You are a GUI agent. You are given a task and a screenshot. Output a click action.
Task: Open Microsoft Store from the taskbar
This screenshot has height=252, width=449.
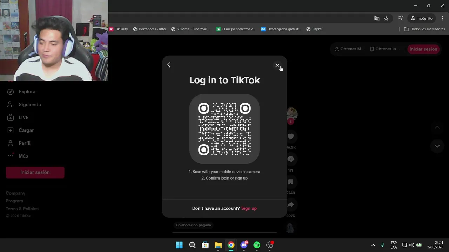tap(205, 245)
